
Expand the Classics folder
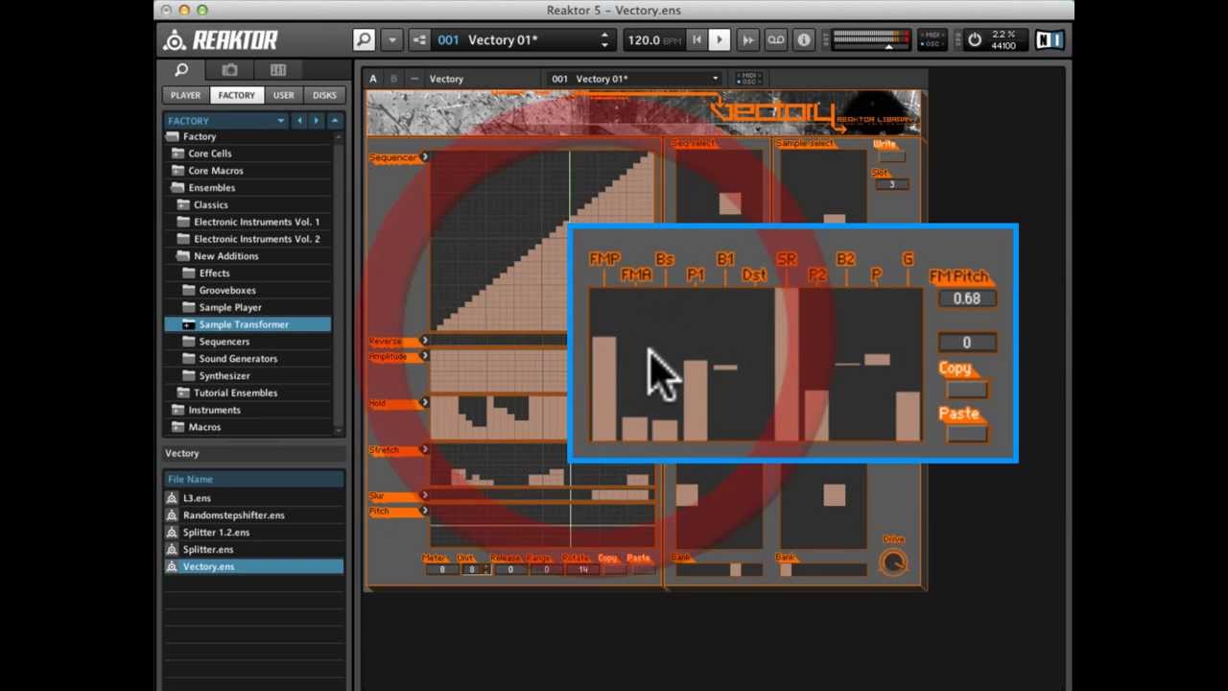pyautogui.click(x=183, y=204)
